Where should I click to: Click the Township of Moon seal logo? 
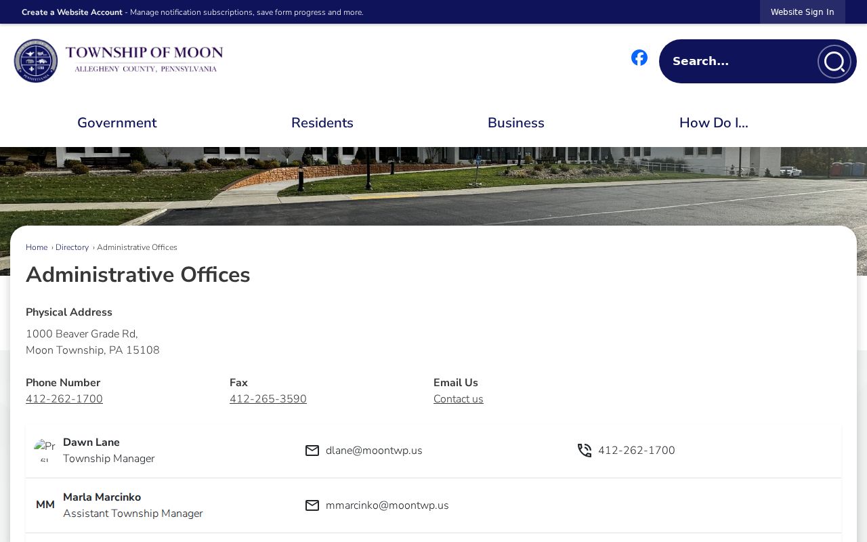36,61
